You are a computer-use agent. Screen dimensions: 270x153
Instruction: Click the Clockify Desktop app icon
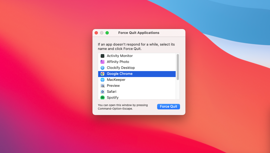[x=103, y=68]
